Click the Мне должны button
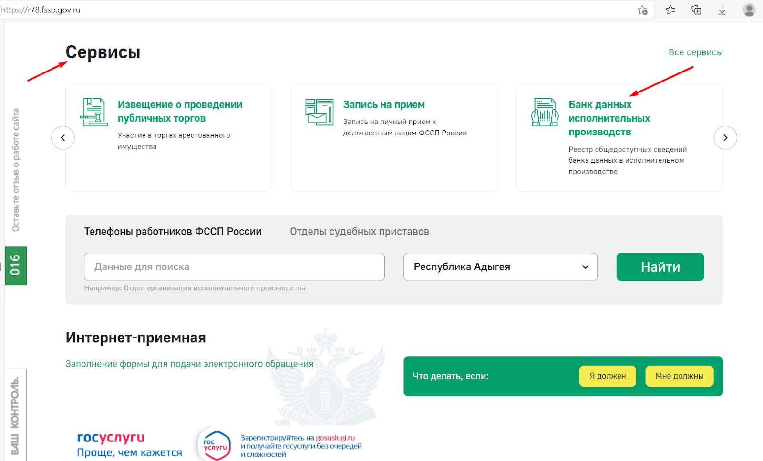763x461 pixels. [x=679, y=376]
